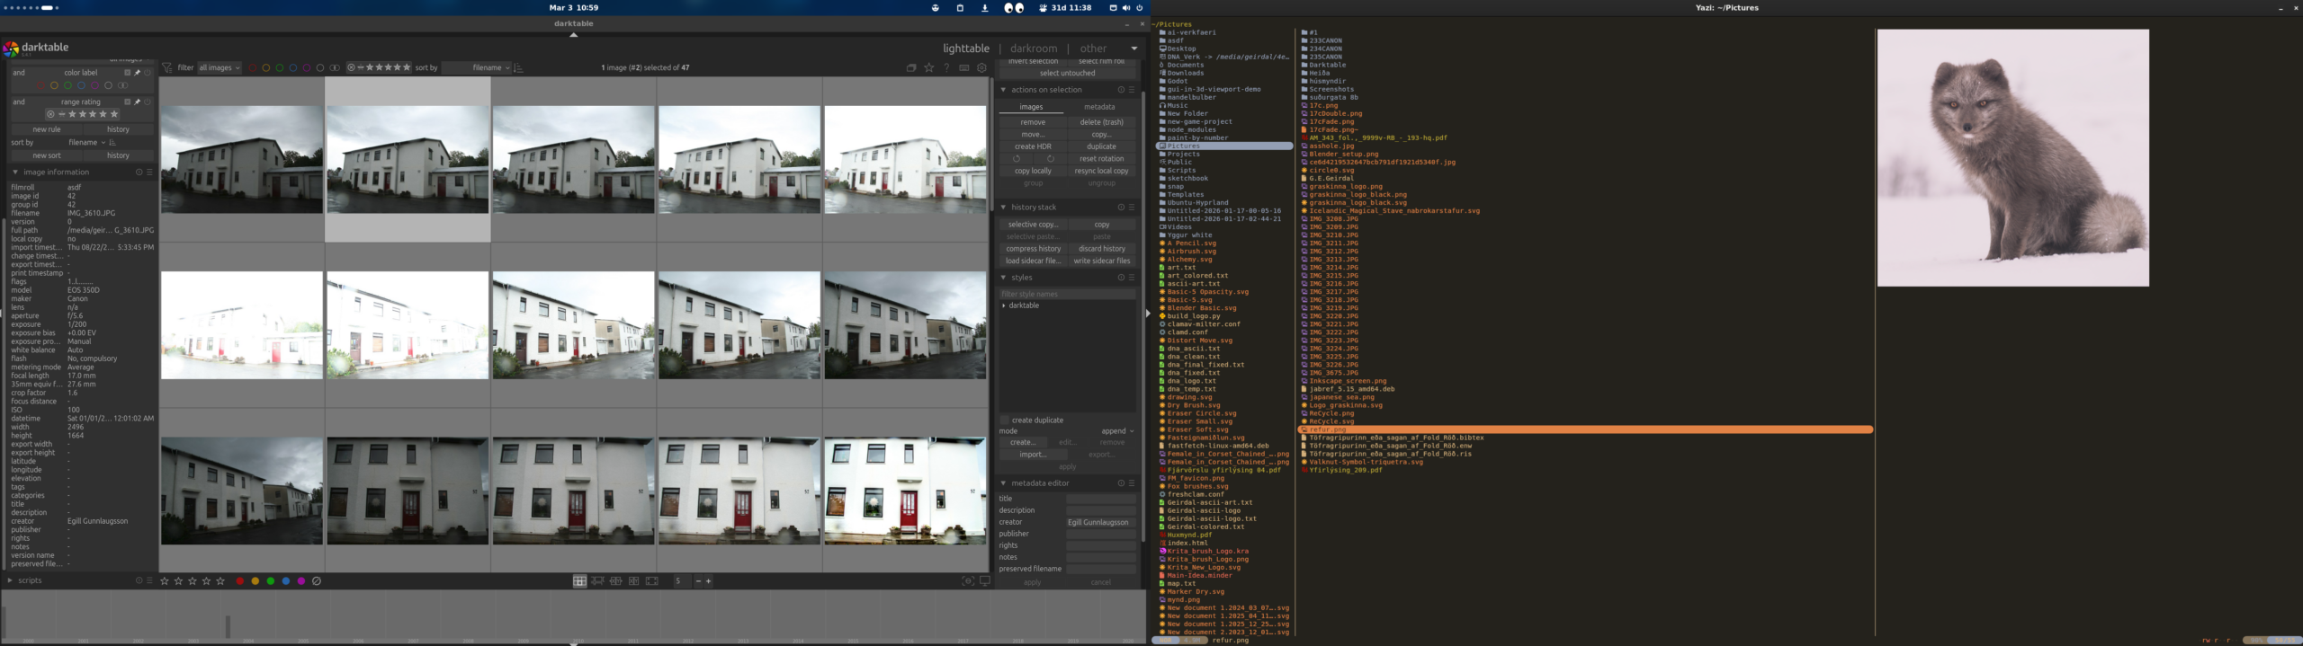Toggle gray no-label filter in top bar
This screenshot has height=646, width=2303.
point(320,67)
